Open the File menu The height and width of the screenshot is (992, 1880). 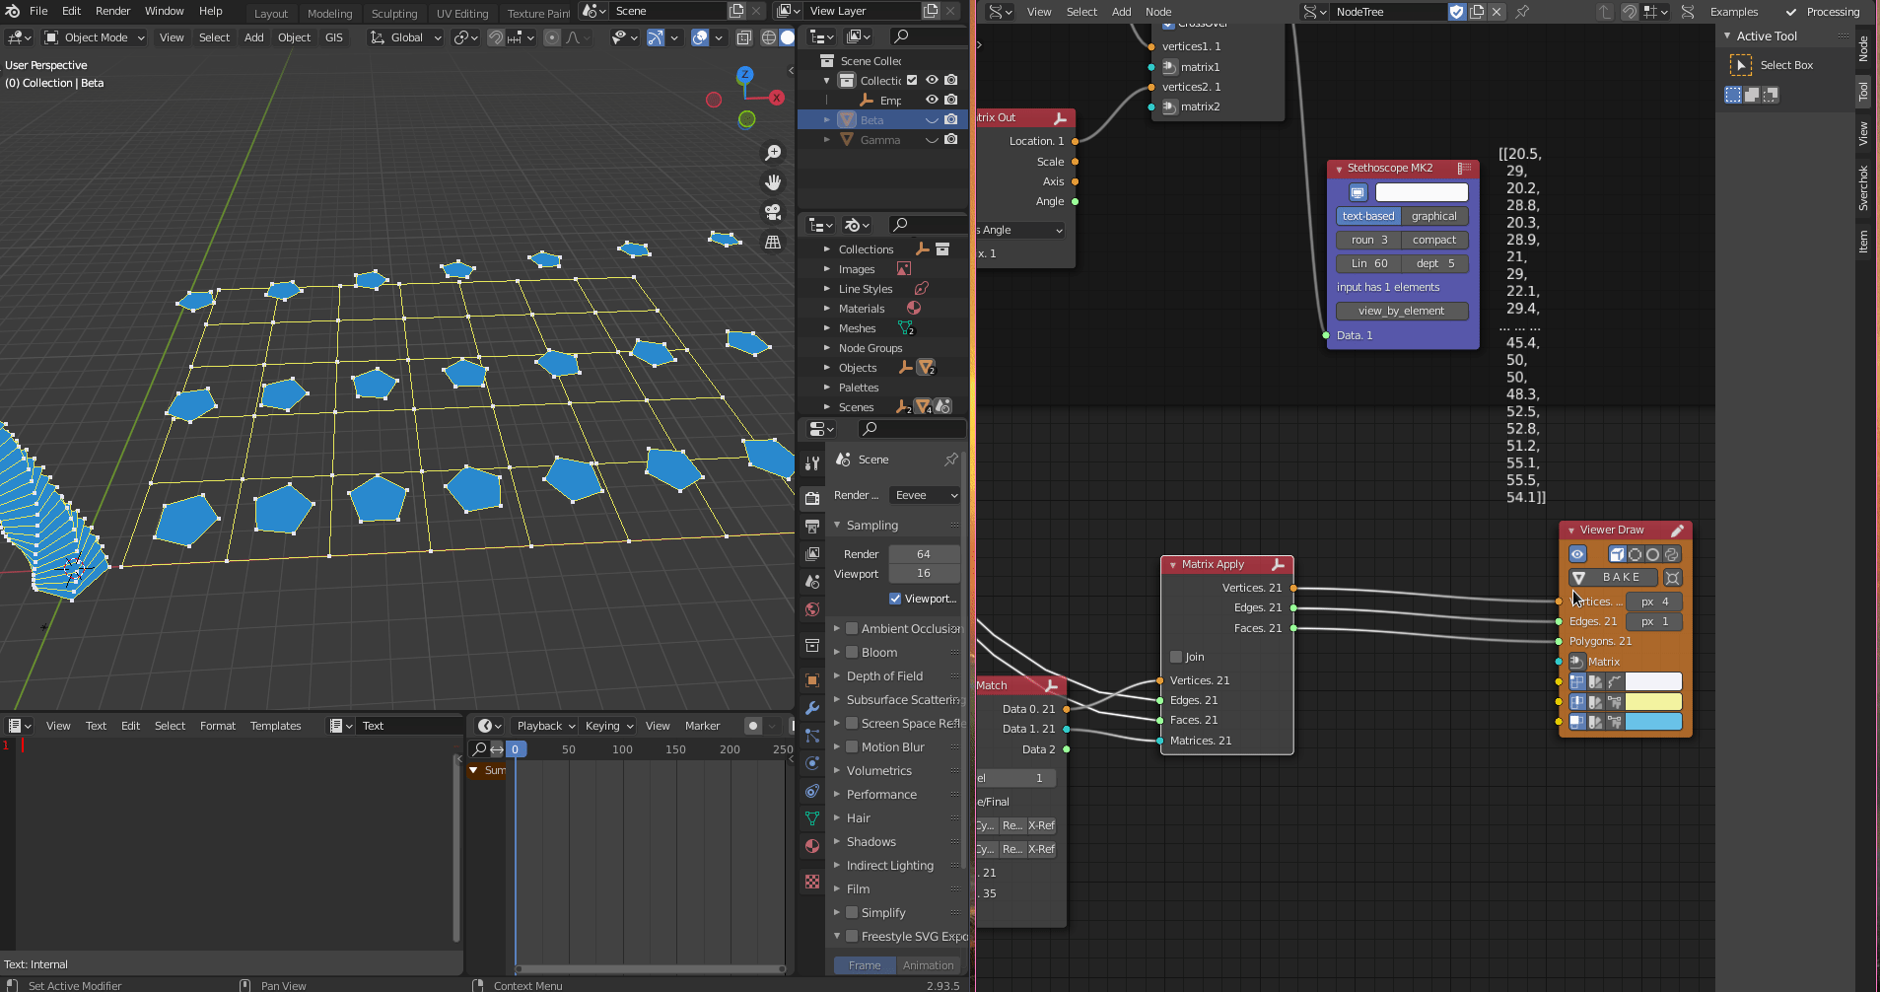[38, 11]
